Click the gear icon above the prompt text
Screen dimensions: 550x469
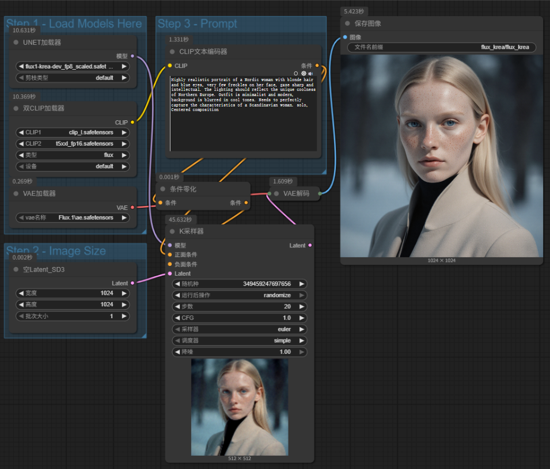pyautogui.click(x=304, y=74)
